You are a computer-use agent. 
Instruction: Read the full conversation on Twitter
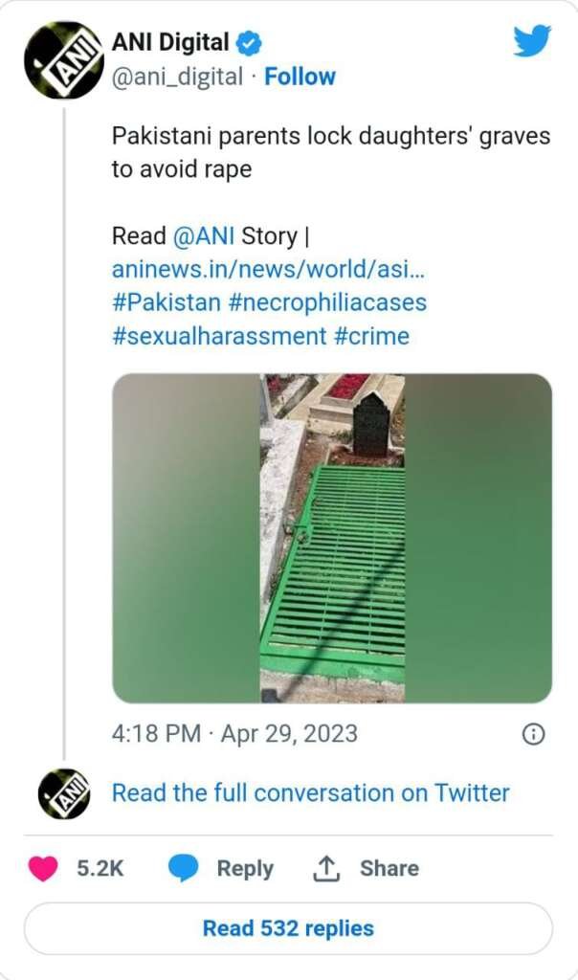311,793
